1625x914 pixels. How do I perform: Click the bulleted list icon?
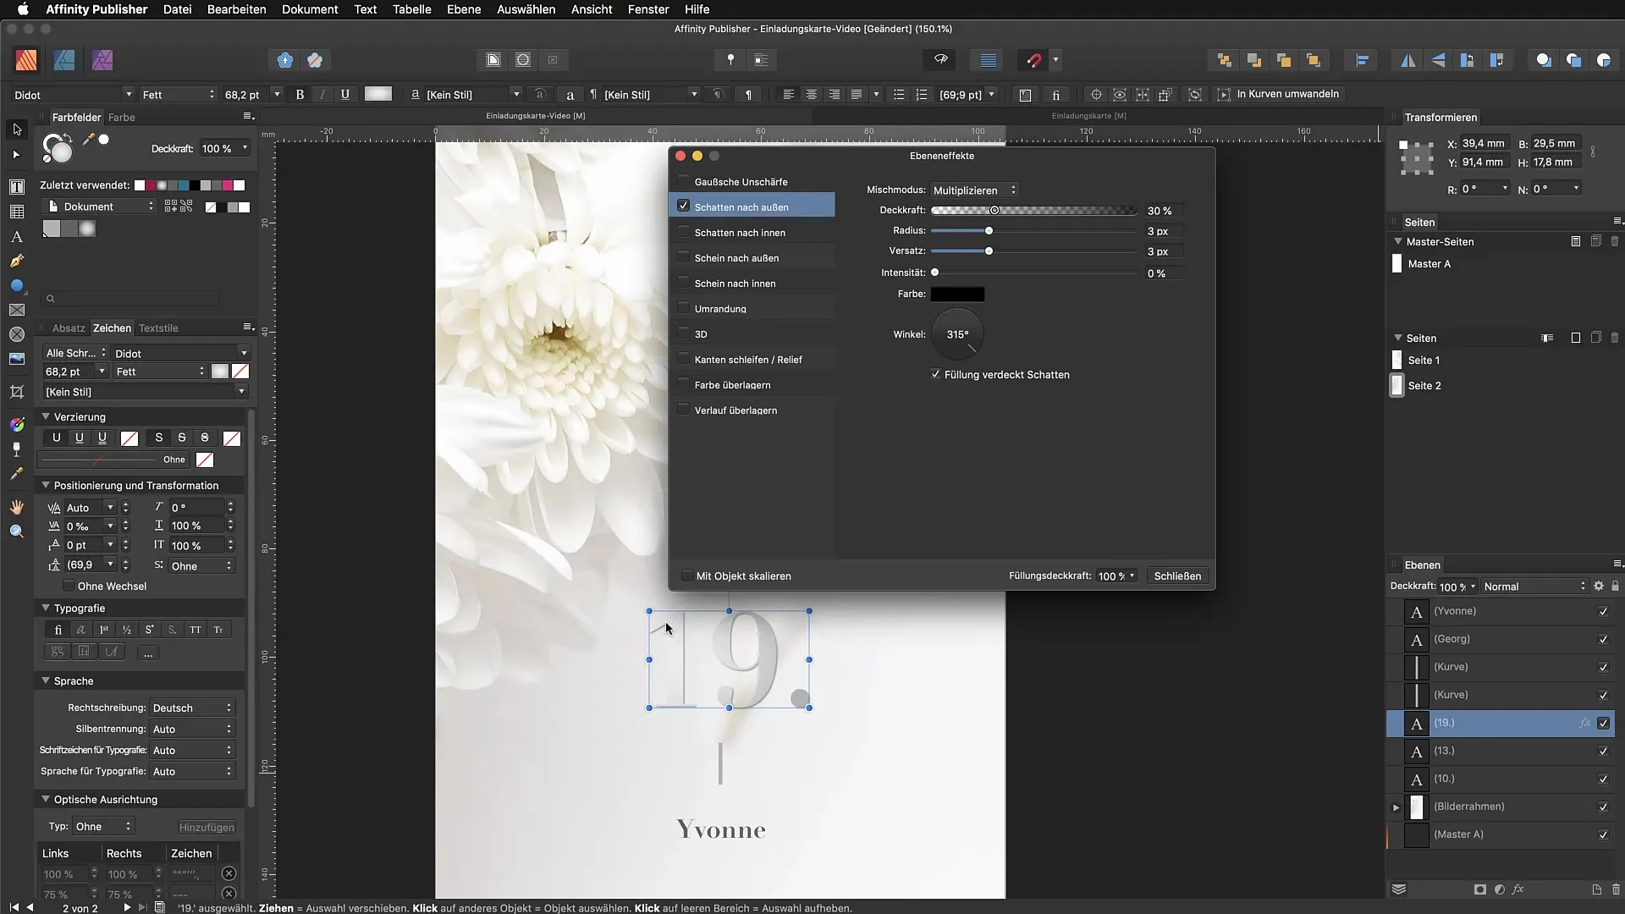(899, 95)
